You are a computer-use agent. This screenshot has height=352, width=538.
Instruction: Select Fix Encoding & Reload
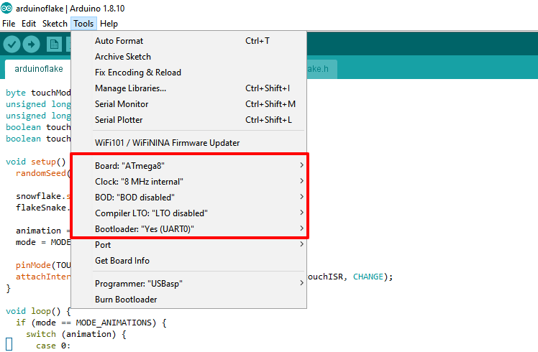click(x=188, y=73)
